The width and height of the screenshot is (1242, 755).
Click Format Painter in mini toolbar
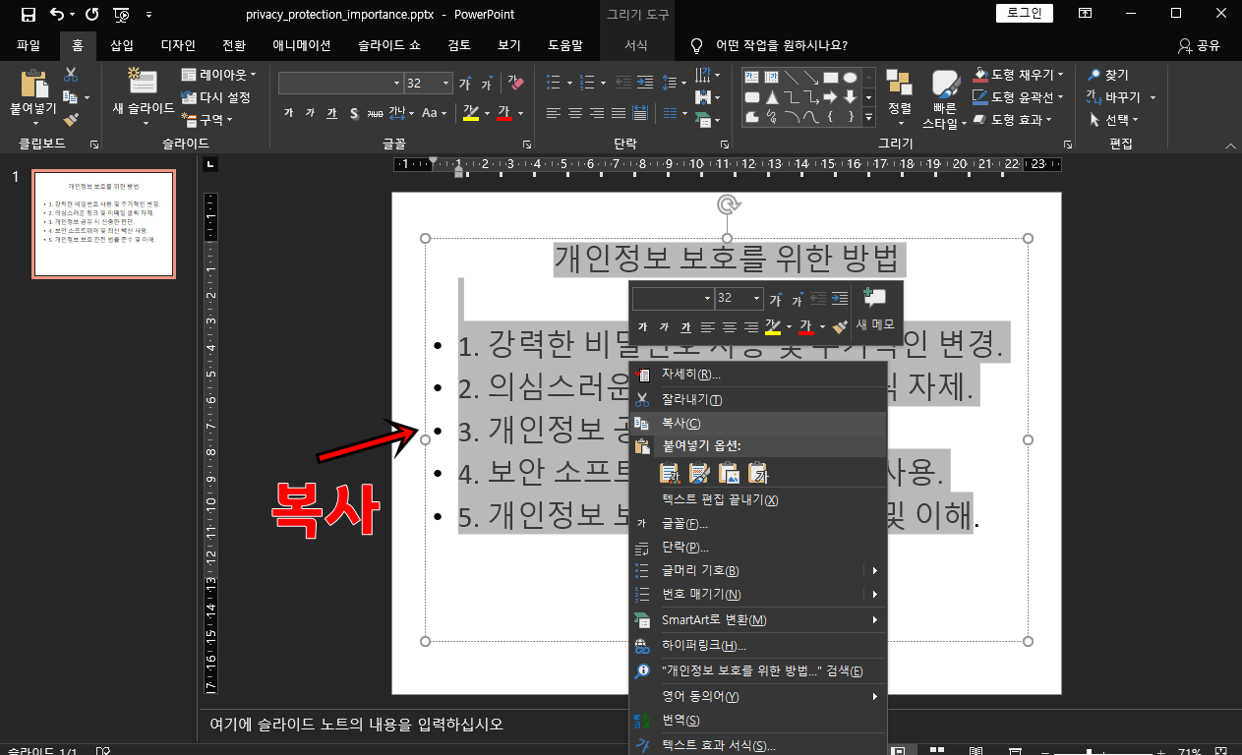pos(839,326)
